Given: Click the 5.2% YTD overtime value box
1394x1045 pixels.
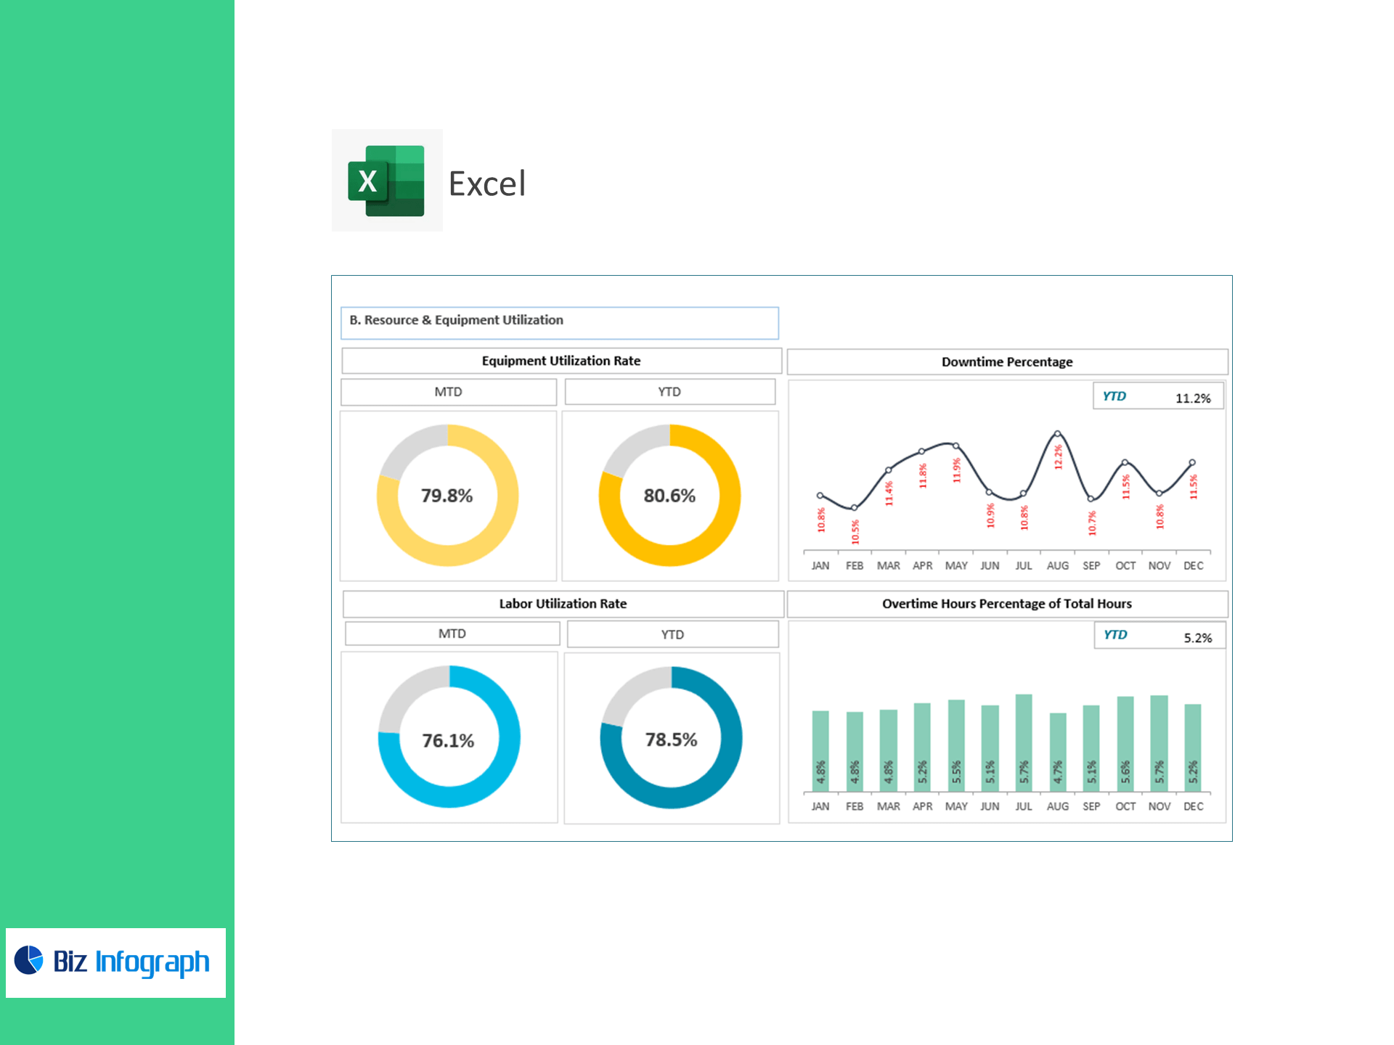Looking at the screenshot, I should [1159, 636].
